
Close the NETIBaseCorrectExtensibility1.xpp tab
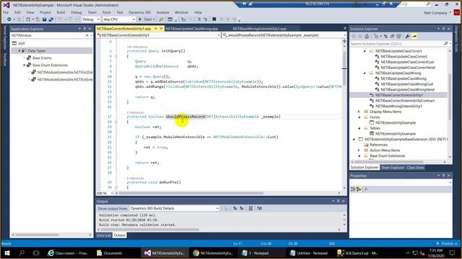click(161, 29)
